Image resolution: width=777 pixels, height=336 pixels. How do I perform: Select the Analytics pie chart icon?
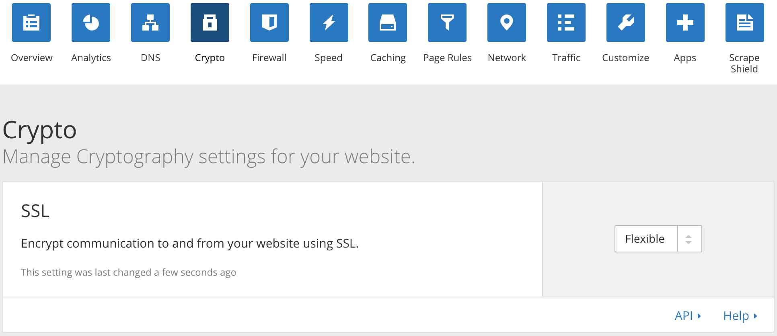tap(91, 23)
